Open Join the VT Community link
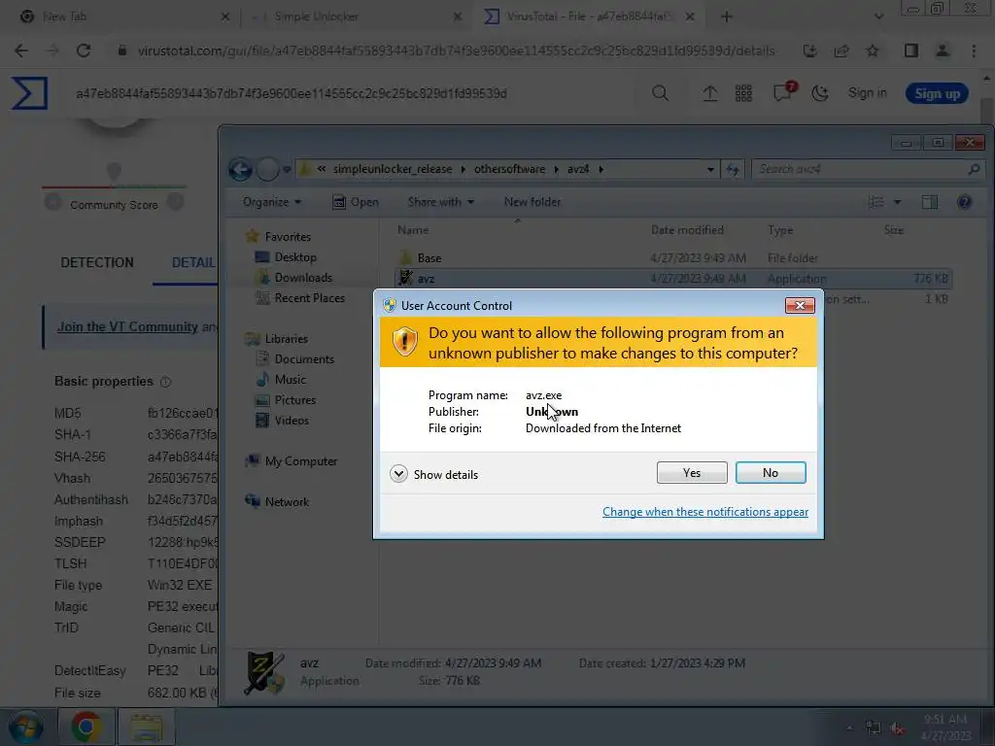Viewport: 995px width, 746px height. (127, 326)
